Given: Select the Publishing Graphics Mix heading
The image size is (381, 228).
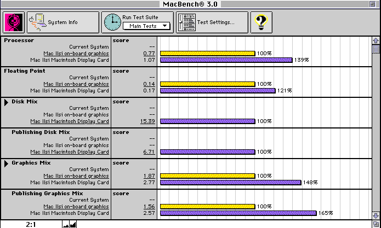Looking at the screenshot, I should click(47, 194).
